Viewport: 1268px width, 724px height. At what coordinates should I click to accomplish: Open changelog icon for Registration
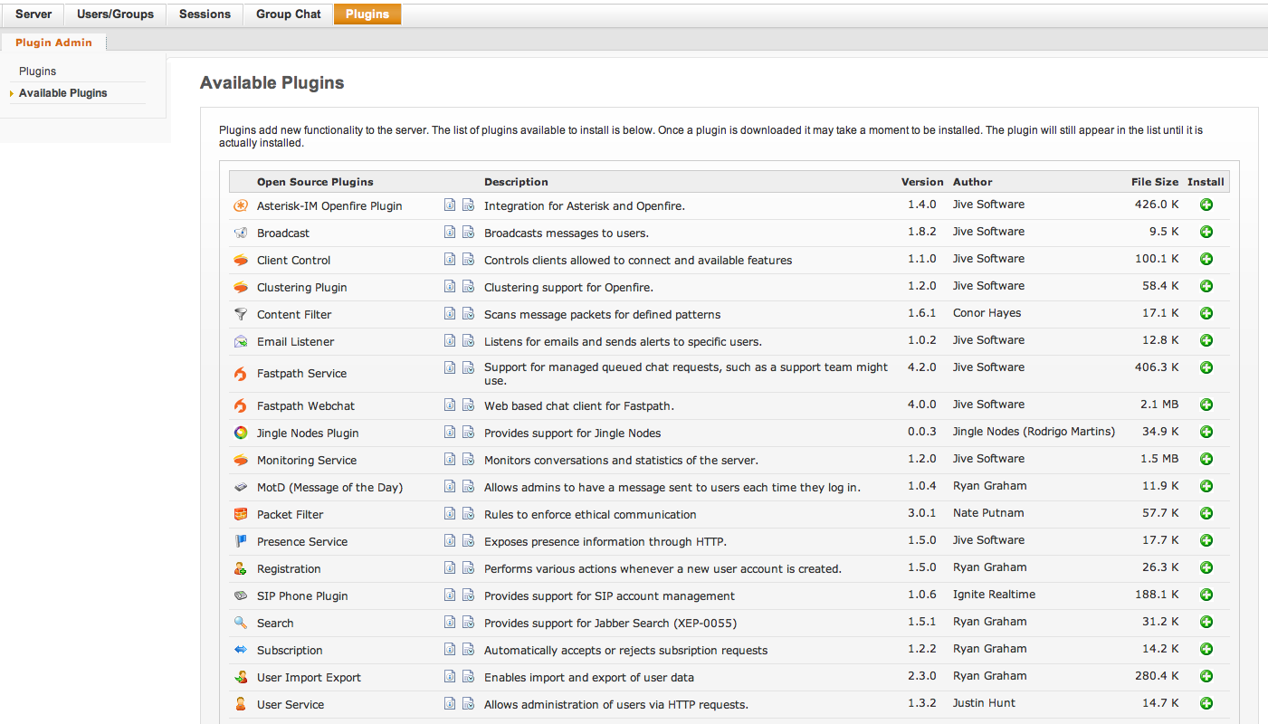[x=468, y=568]
